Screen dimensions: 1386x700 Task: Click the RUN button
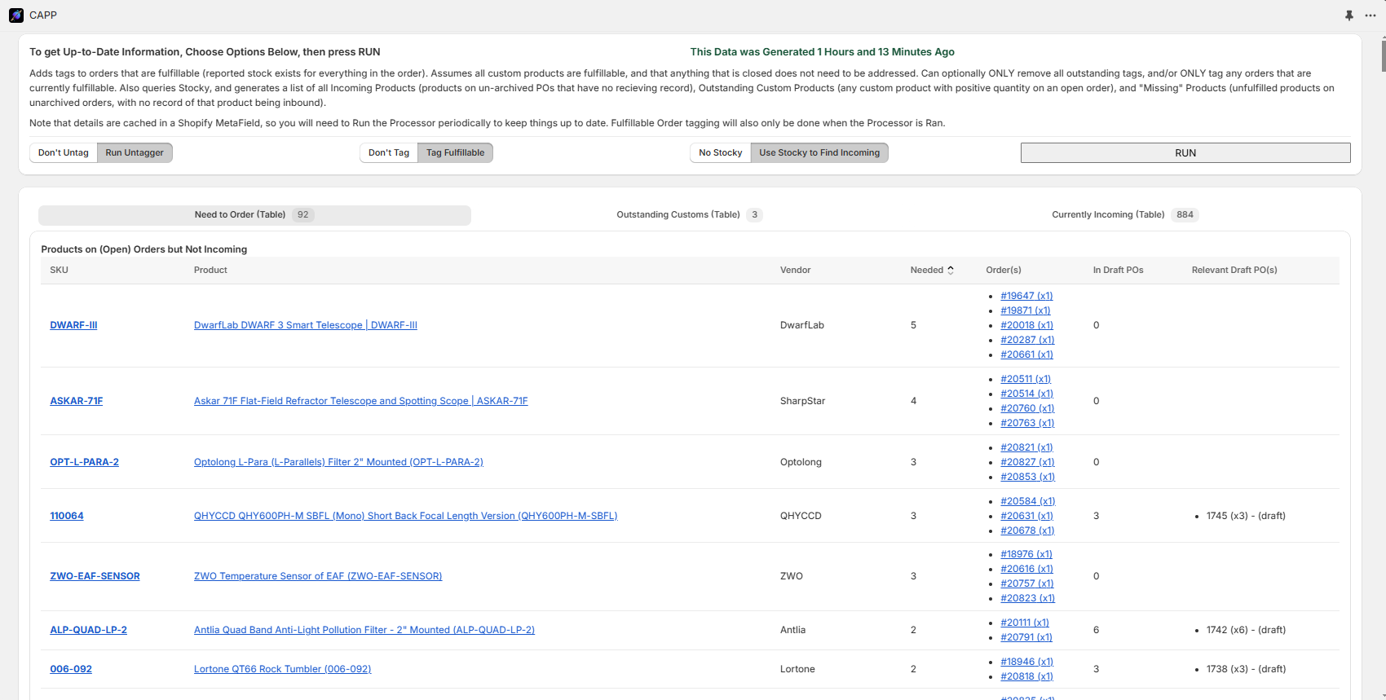[1185, 153]
